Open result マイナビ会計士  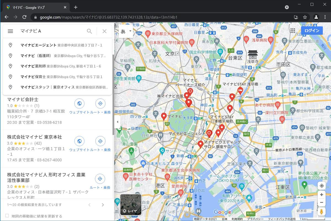coord(23,99)
